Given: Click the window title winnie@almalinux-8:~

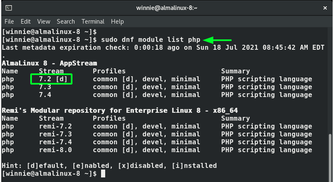Looking at the screenshot, I should click(167, 8).
